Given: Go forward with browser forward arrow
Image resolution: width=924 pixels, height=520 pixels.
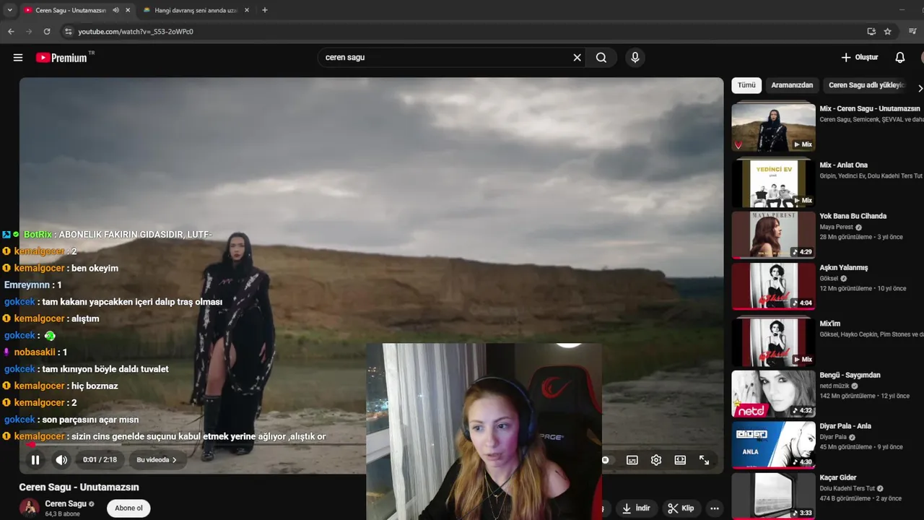Looking at the screenshot, I should pyautogui.click(x=29, y=32).
